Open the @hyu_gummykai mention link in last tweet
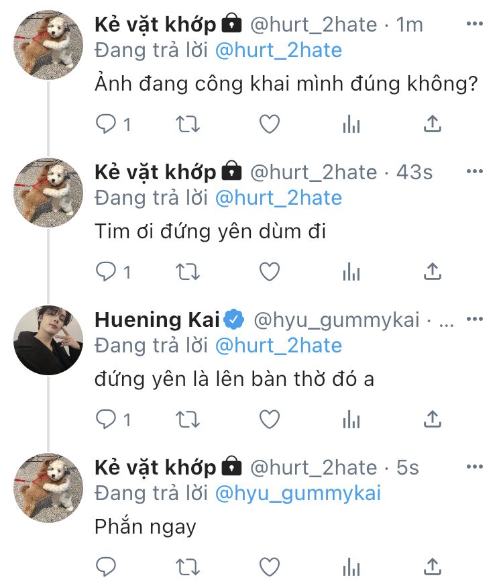 (x=298, y=493)
